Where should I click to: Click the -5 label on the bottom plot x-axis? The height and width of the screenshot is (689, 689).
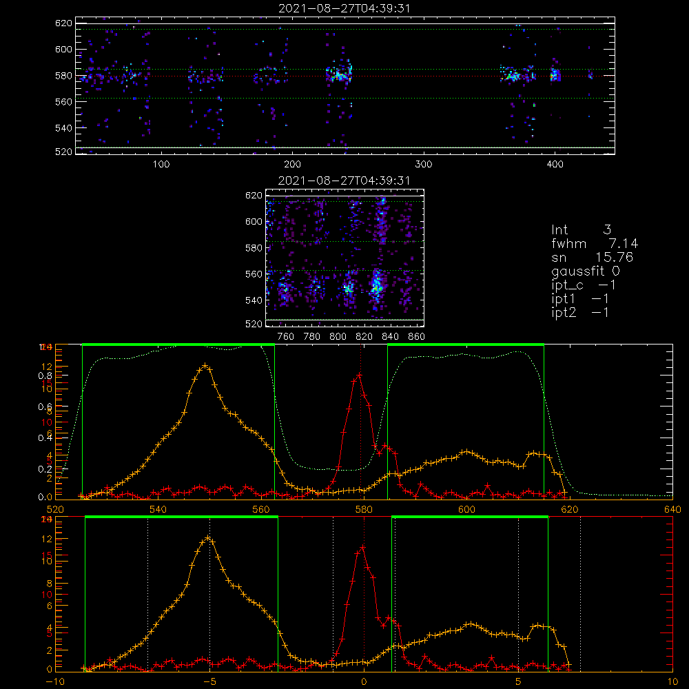click(x=209, y=681)
